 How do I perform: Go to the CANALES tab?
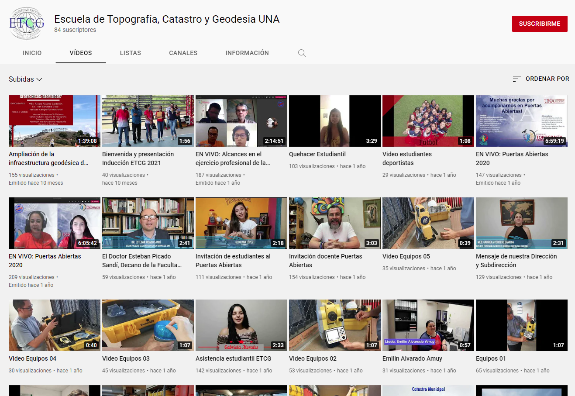[183, 53]
